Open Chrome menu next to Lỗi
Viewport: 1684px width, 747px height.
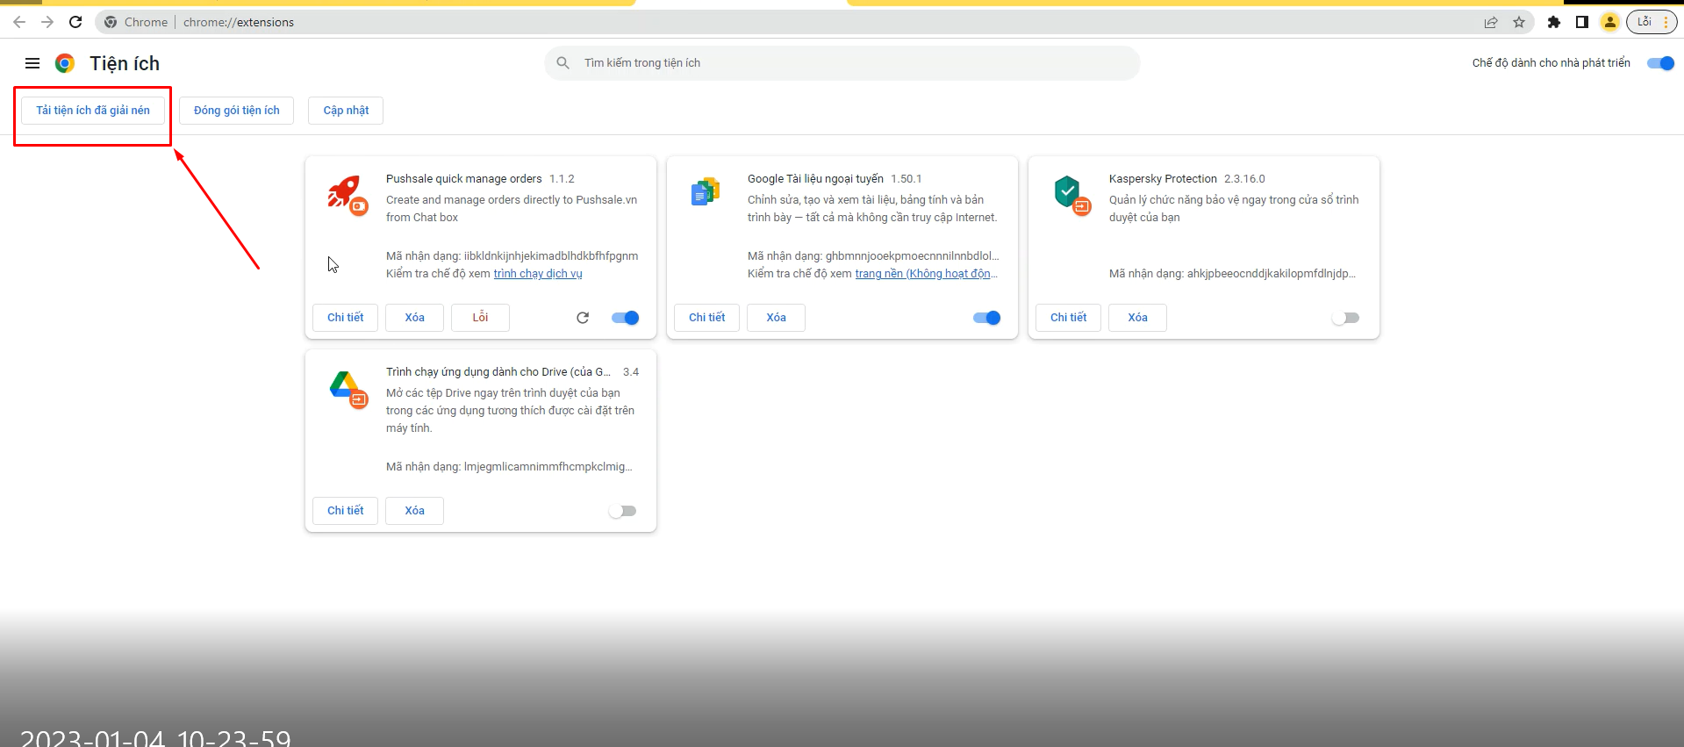[1666, 22]
